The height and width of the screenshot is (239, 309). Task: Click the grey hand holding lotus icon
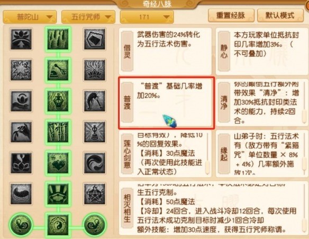pos(21,101)
